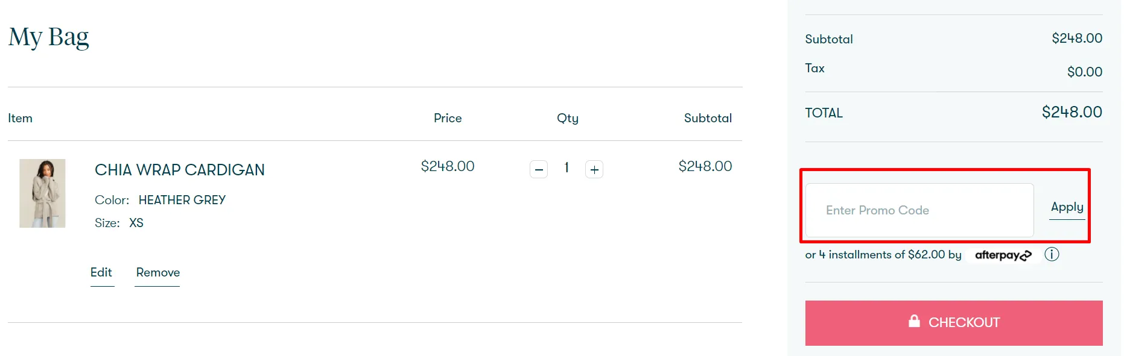Click the HEATHER GREY color value

182,200
